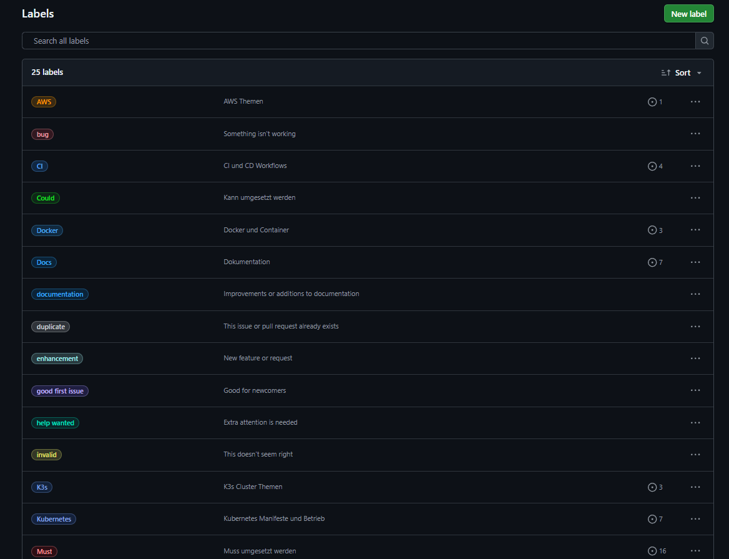Image resolution: width=729 pixels, height=559 pixels.
Task: Click the 'K3s Cluster Themen' description
Action: [x=253, y=487]
